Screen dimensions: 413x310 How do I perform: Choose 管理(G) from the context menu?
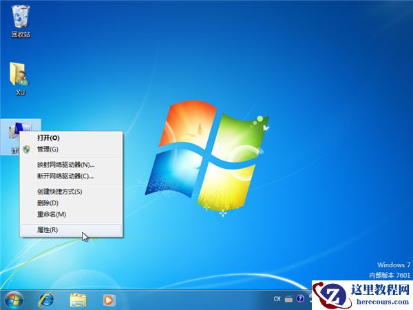71,149
